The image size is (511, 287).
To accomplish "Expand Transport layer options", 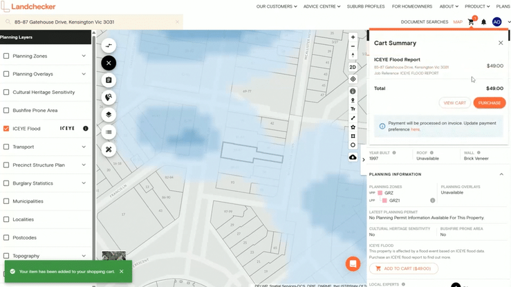I will coord(84,147).
